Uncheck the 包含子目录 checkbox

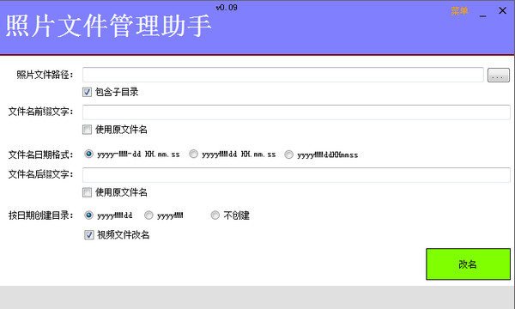point(87,93)
